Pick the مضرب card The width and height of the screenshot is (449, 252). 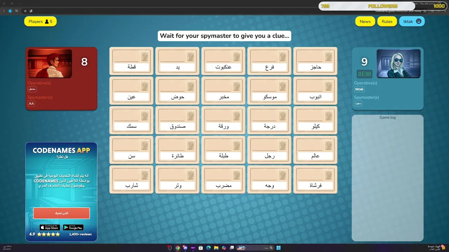pyautogui.click(x=223, y=180)
